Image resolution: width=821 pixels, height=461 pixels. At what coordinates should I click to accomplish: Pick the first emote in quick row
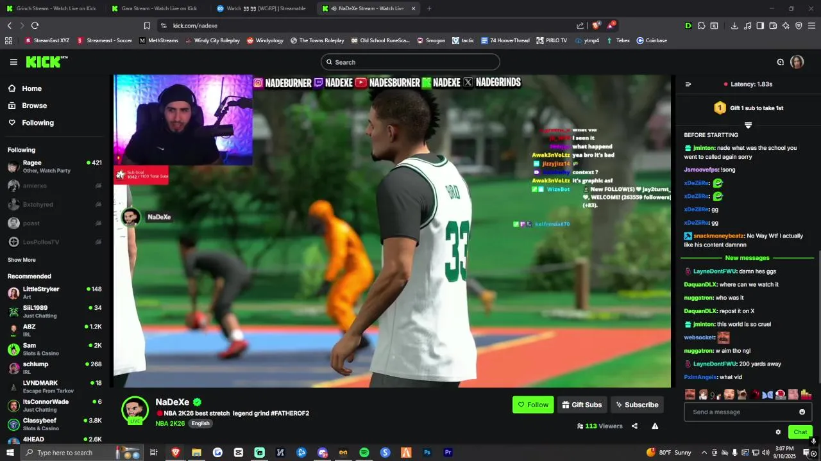tap(690, 394)
